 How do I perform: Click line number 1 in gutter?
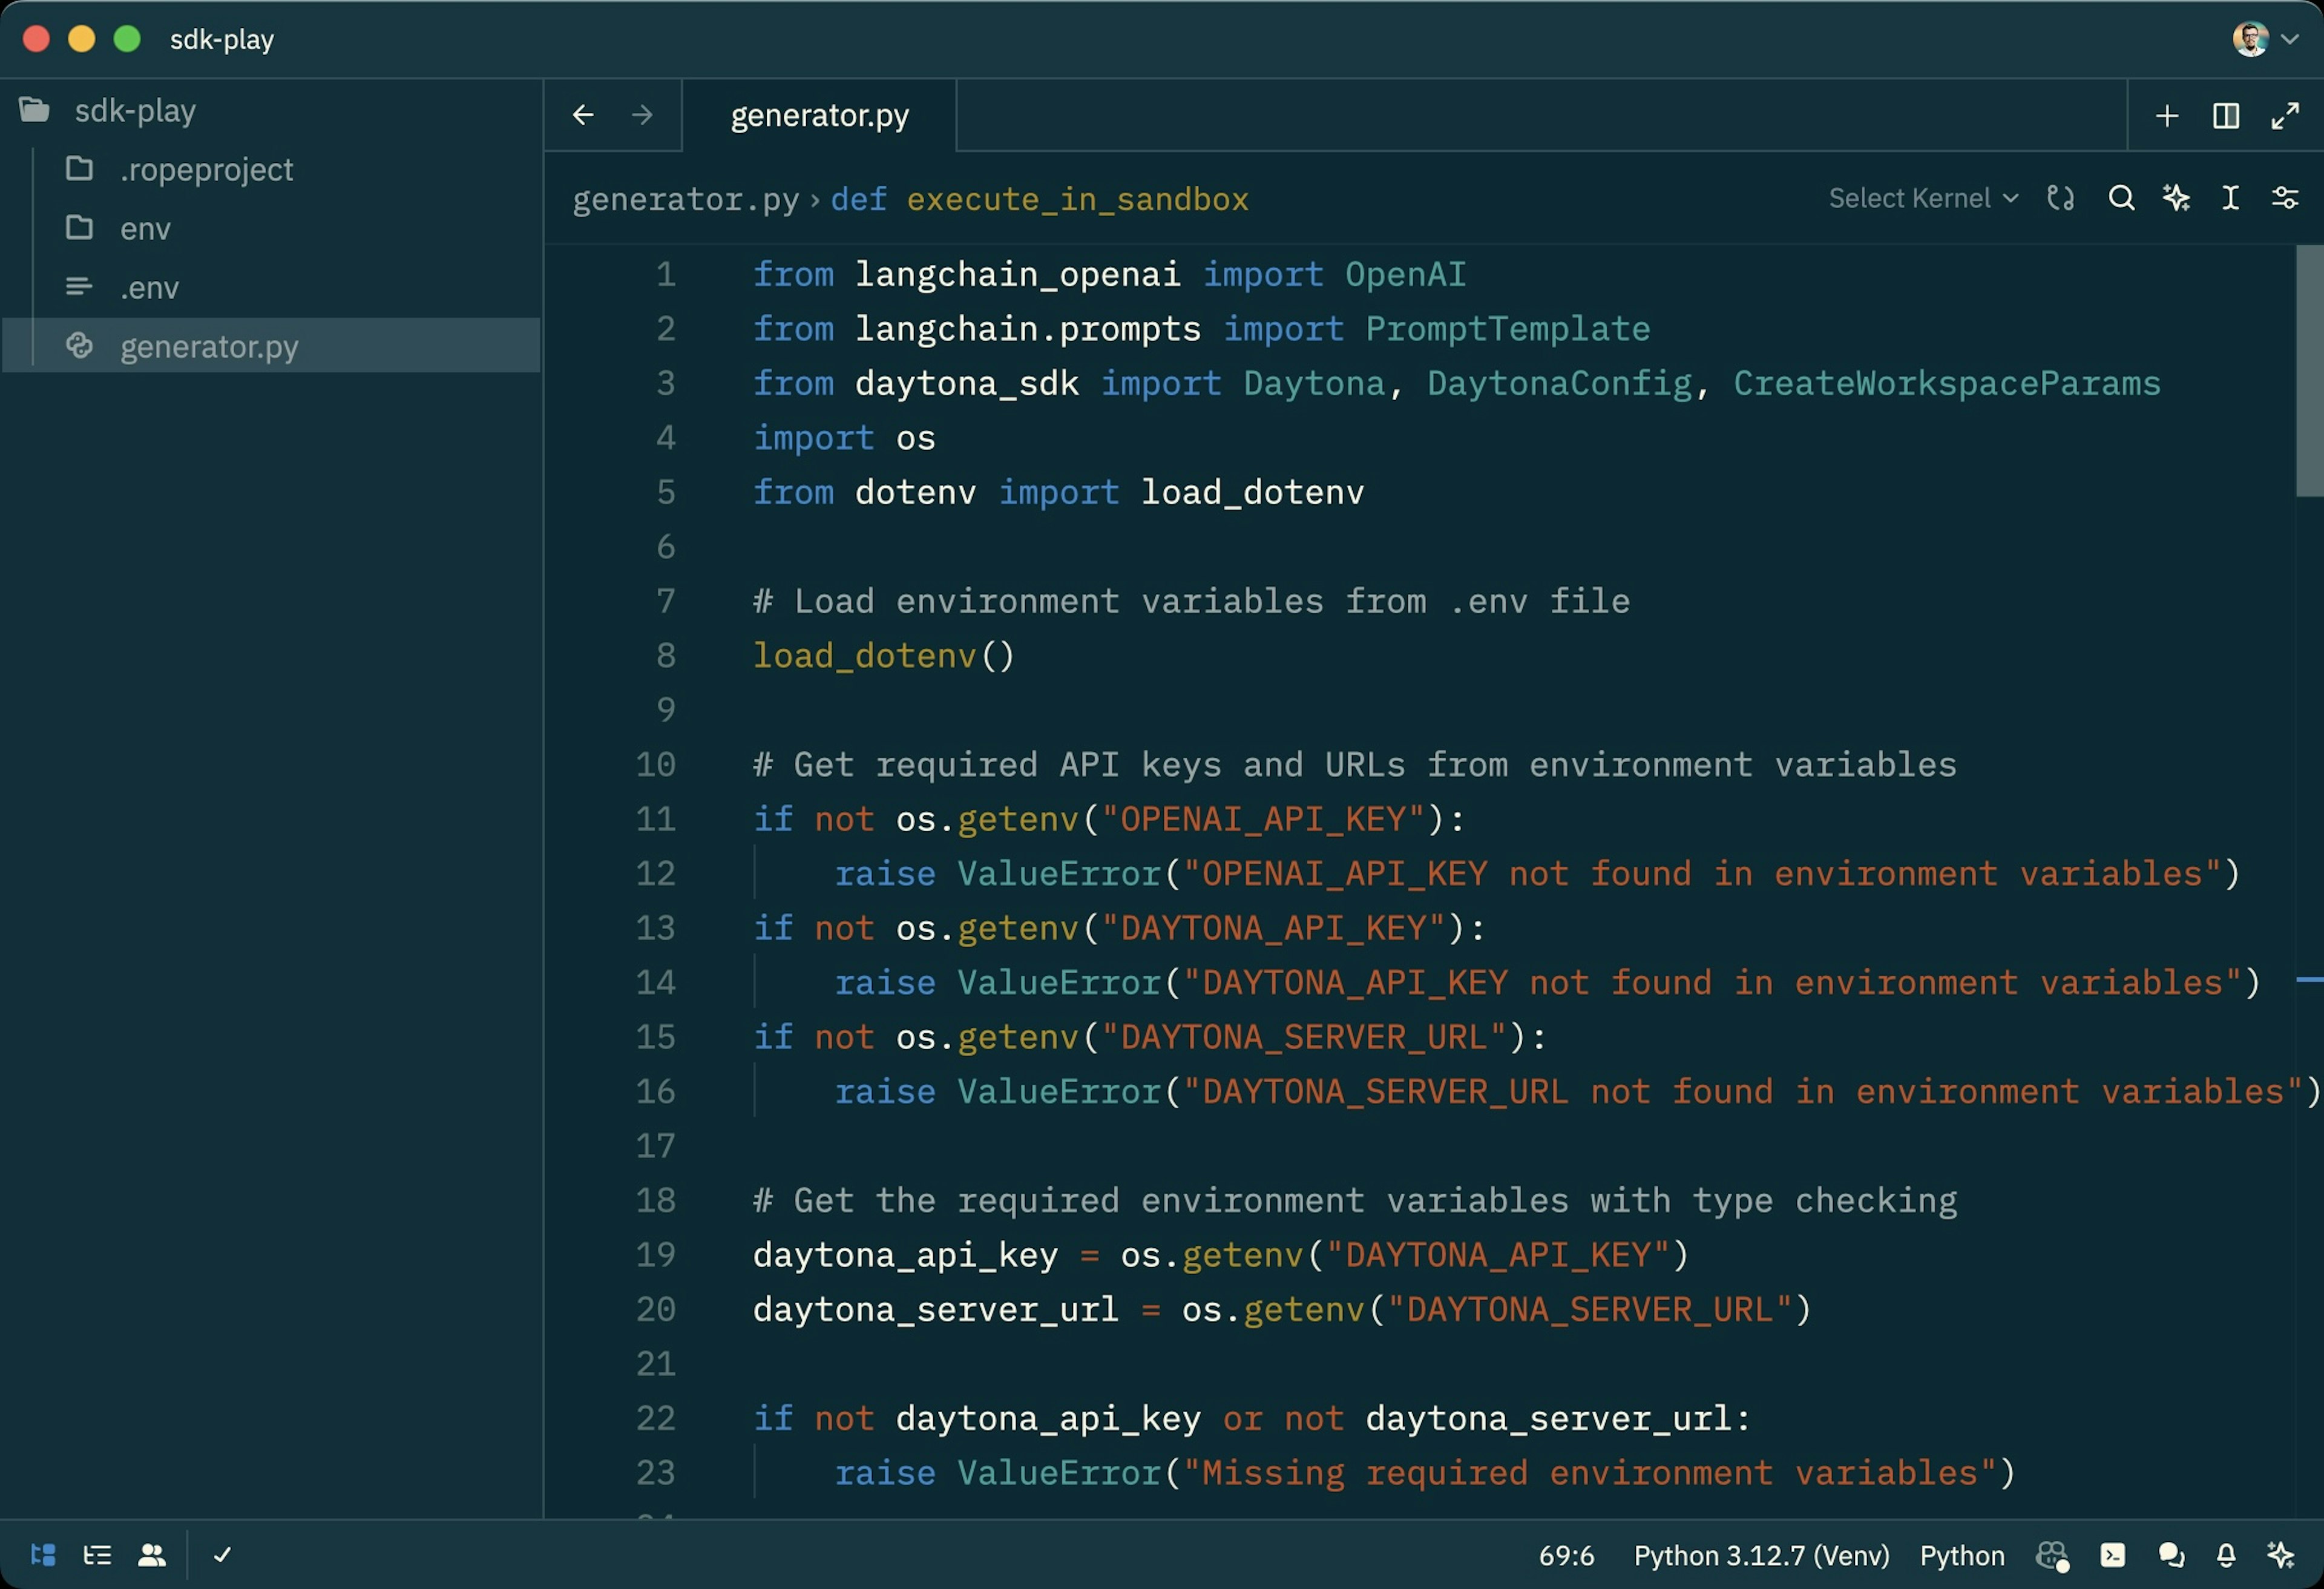point(666,274)
